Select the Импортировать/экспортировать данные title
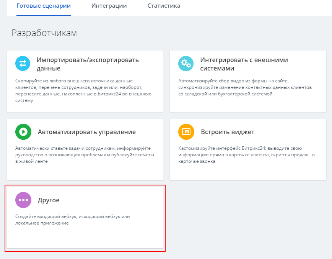Viewport: 332px width, 259px height. coord(88,64)
